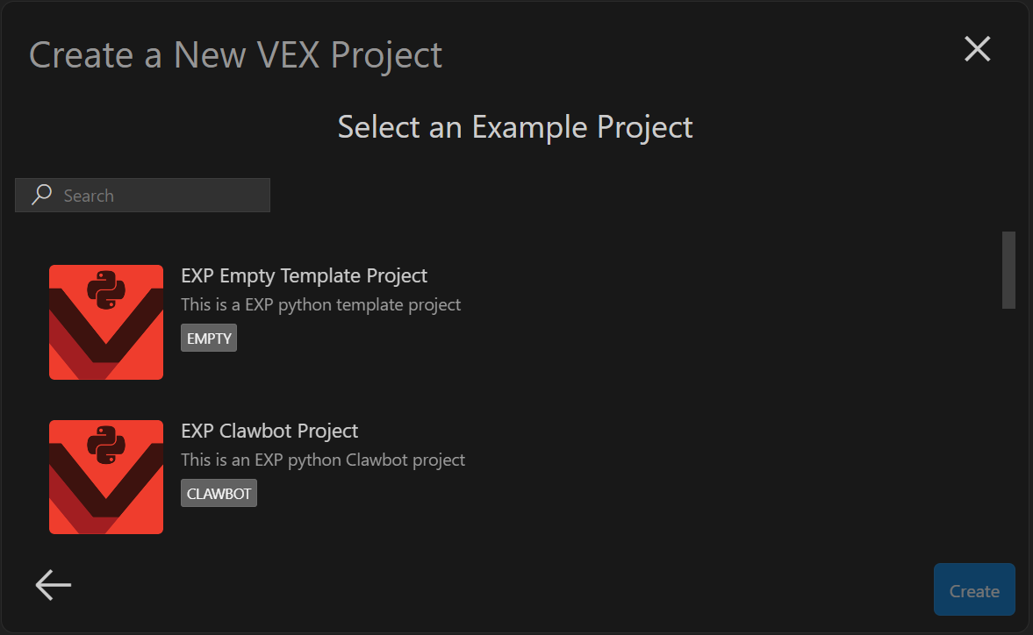Click the Create a New VEX Project title
The height and width of the screenshot is (635, 1033).
tap(235, 54)
